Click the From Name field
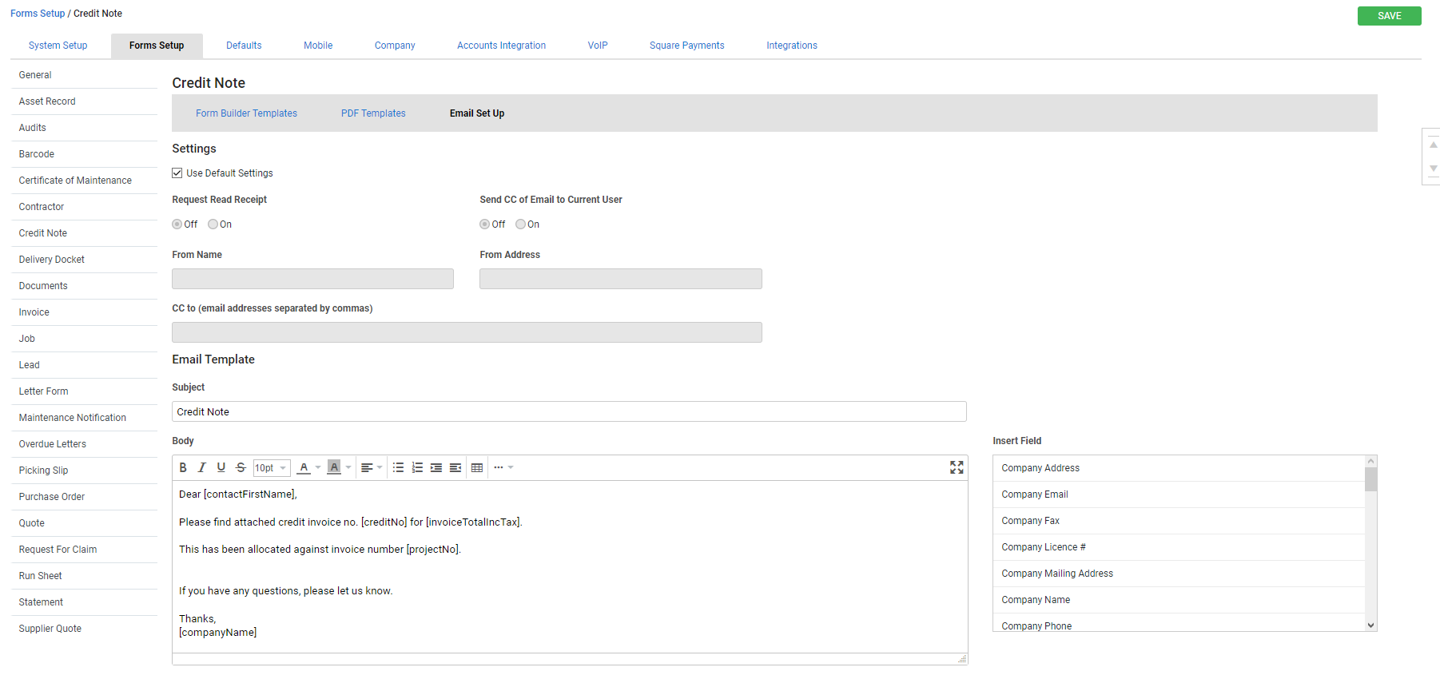The image size is (1440, 687). (x=312, y=279)
